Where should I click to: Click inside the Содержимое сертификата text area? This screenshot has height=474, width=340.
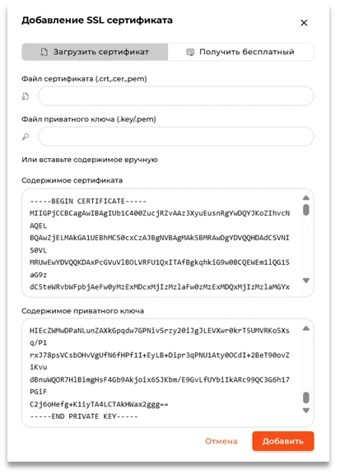[x=168, y=243]
